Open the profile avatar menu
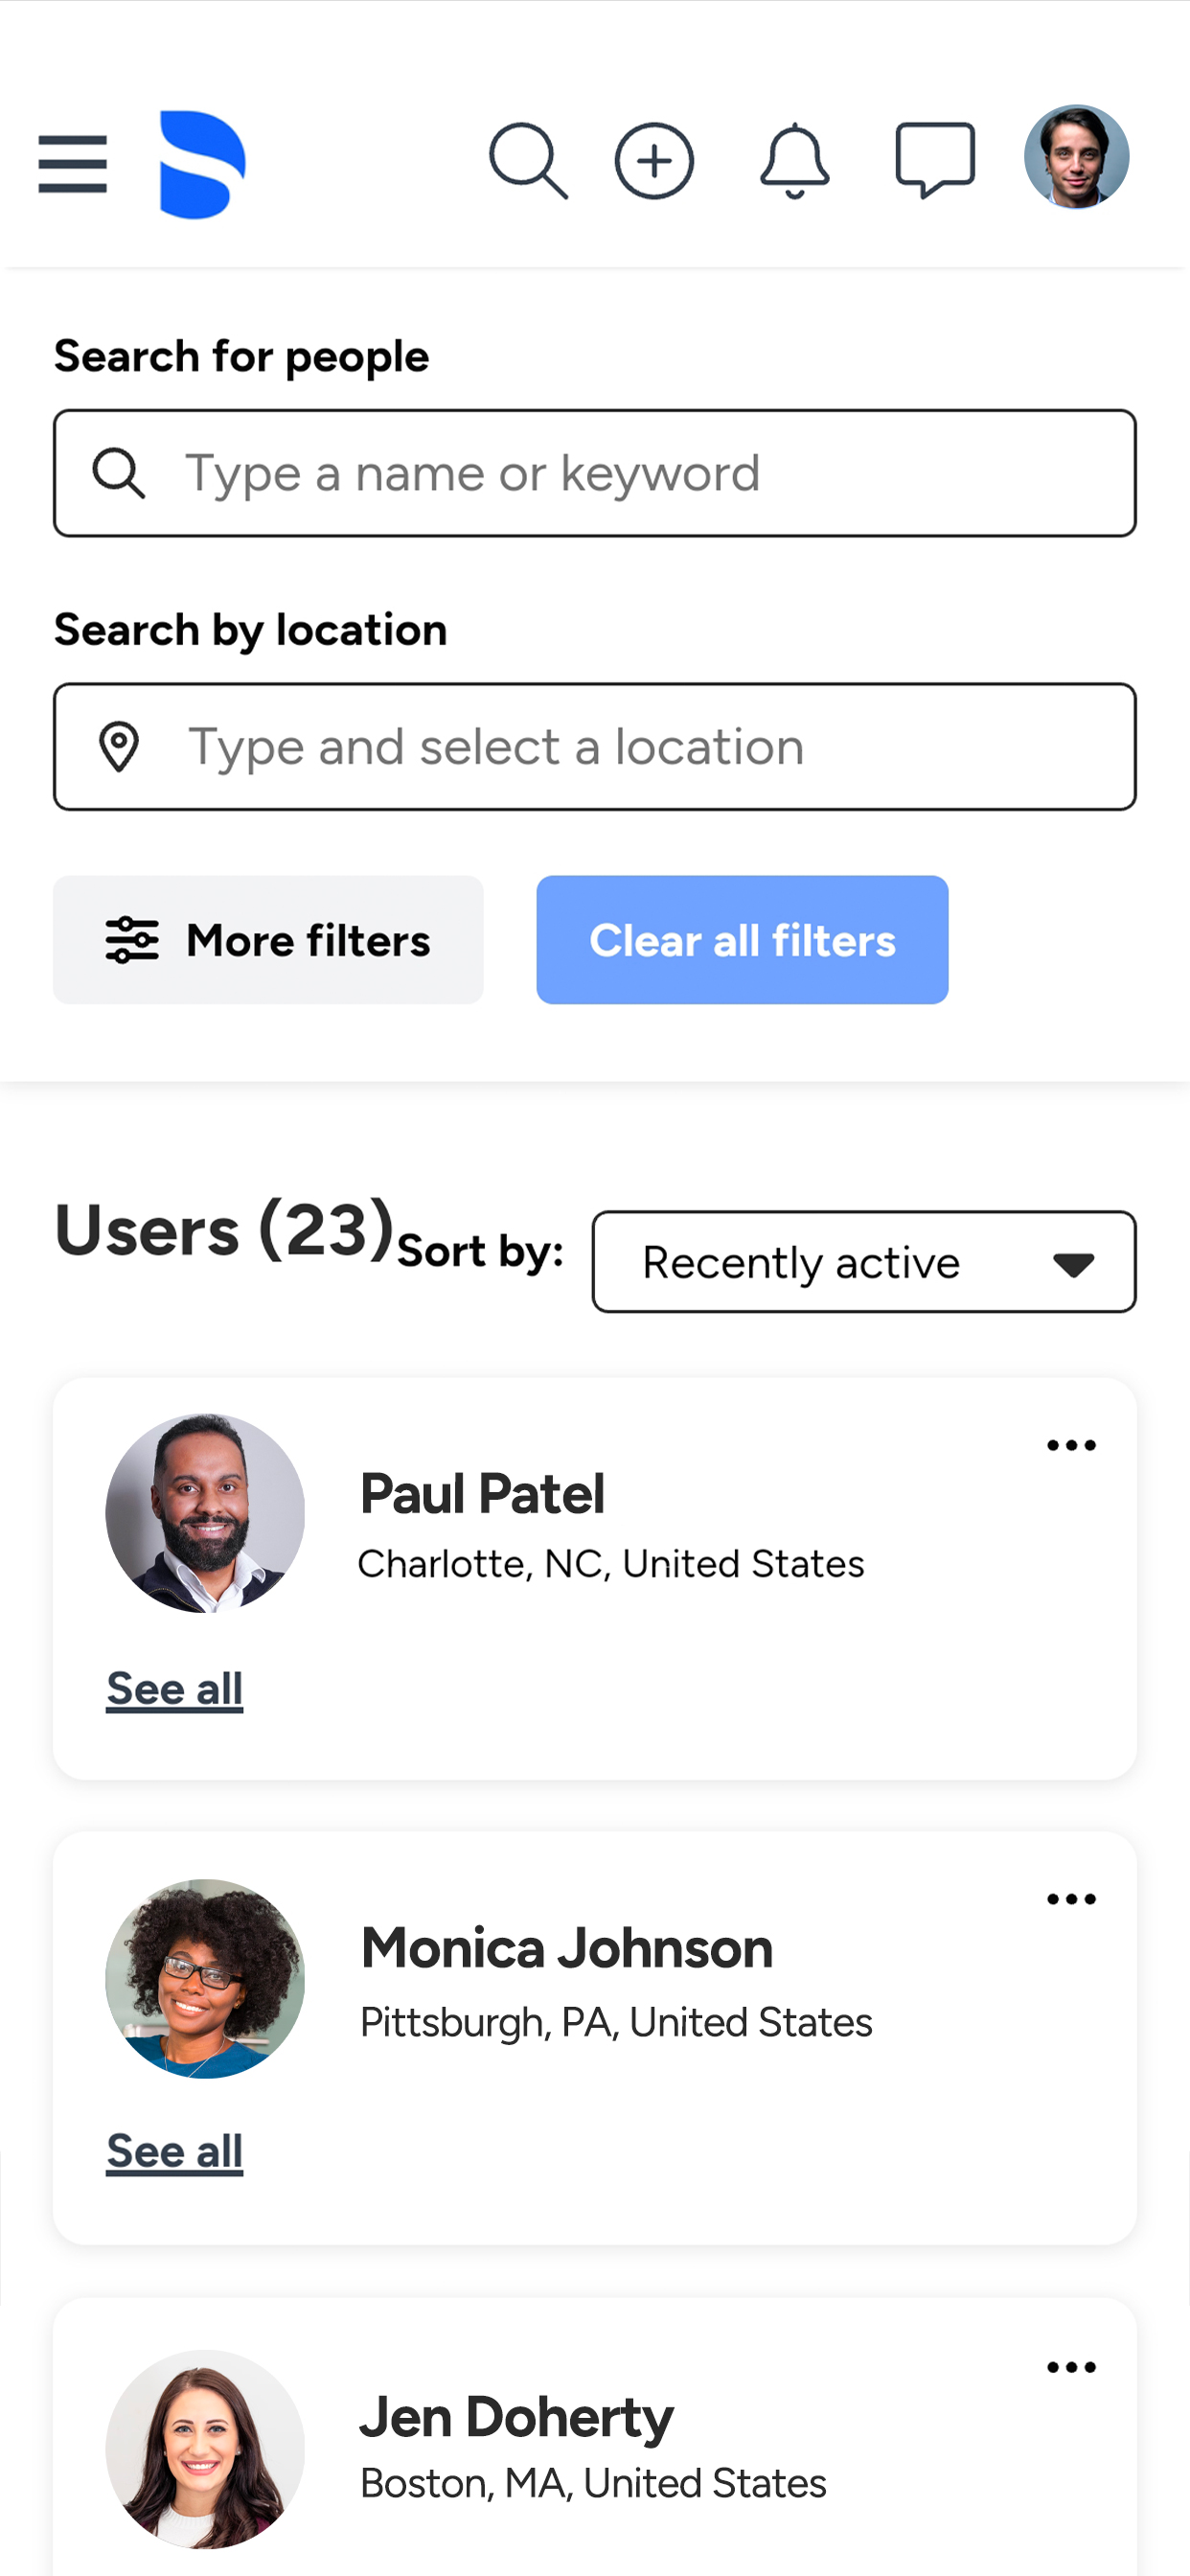 [x=1076, y=157]
